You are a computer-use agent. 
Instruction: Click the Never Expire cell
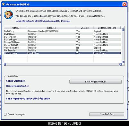[x=100, y=53]
